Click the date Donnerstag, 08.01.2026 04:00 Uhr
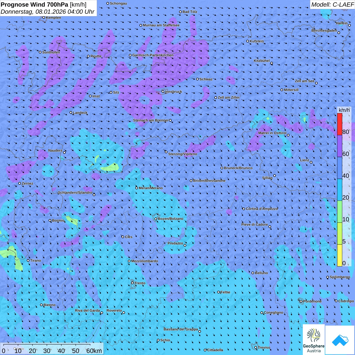 (x=48, y=12)
